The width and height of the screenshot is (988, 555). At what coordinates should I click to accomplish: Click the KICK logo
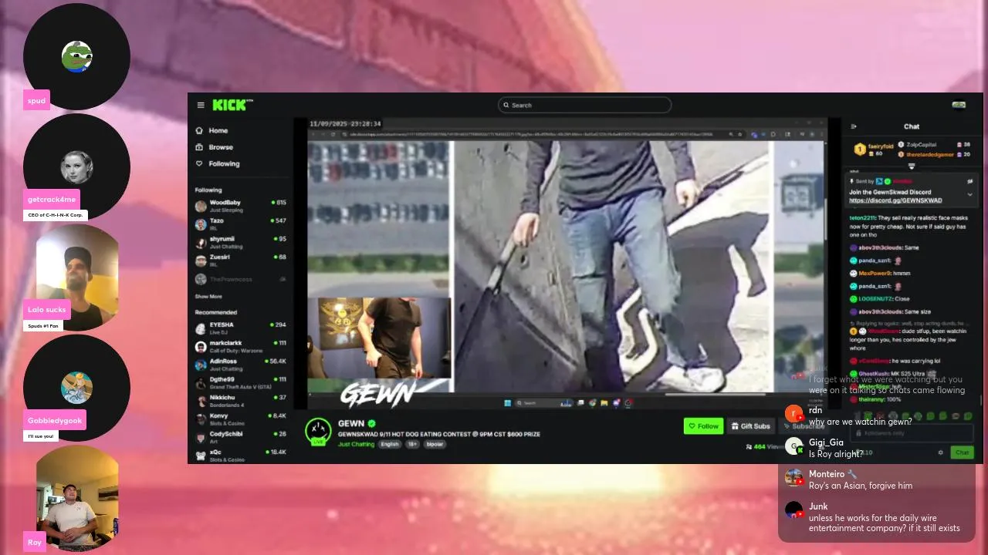(x=231, y=105)
